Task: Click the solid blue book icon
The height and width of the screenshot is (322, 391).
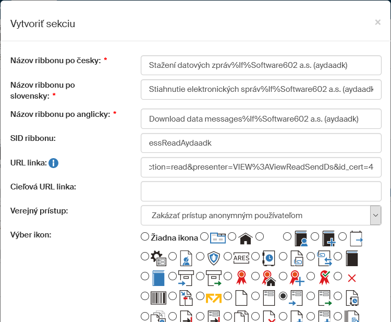Action: [158, 278]
